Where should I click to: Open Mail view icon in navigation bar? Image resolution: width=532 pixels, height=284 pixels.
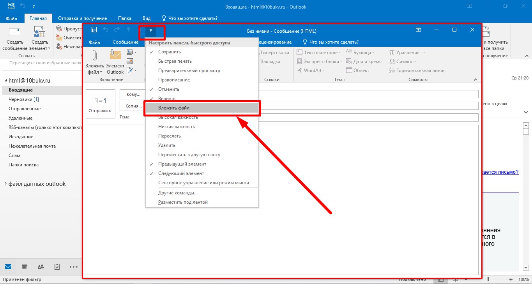coord(8,267)
